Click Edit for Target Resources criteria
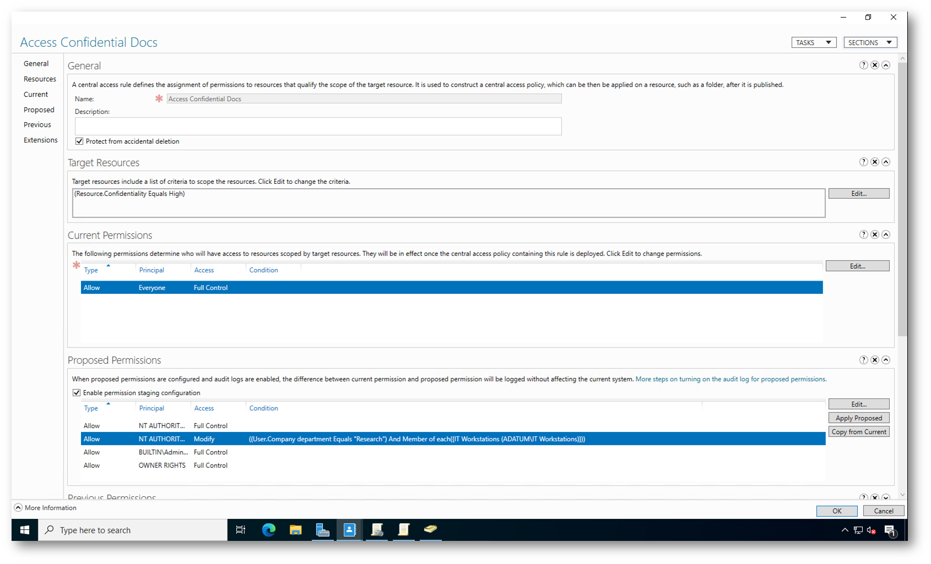931x564 pixels. 859,194
